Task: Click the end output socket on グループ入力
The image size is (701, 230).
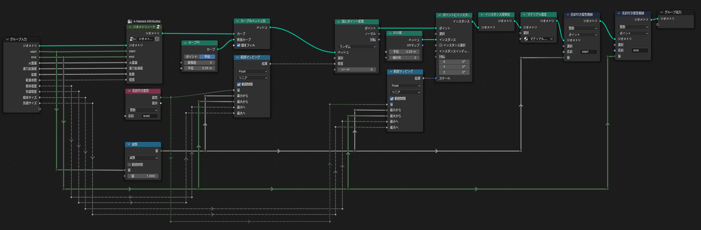Action: pyautogui.click(x=40, y=57)
